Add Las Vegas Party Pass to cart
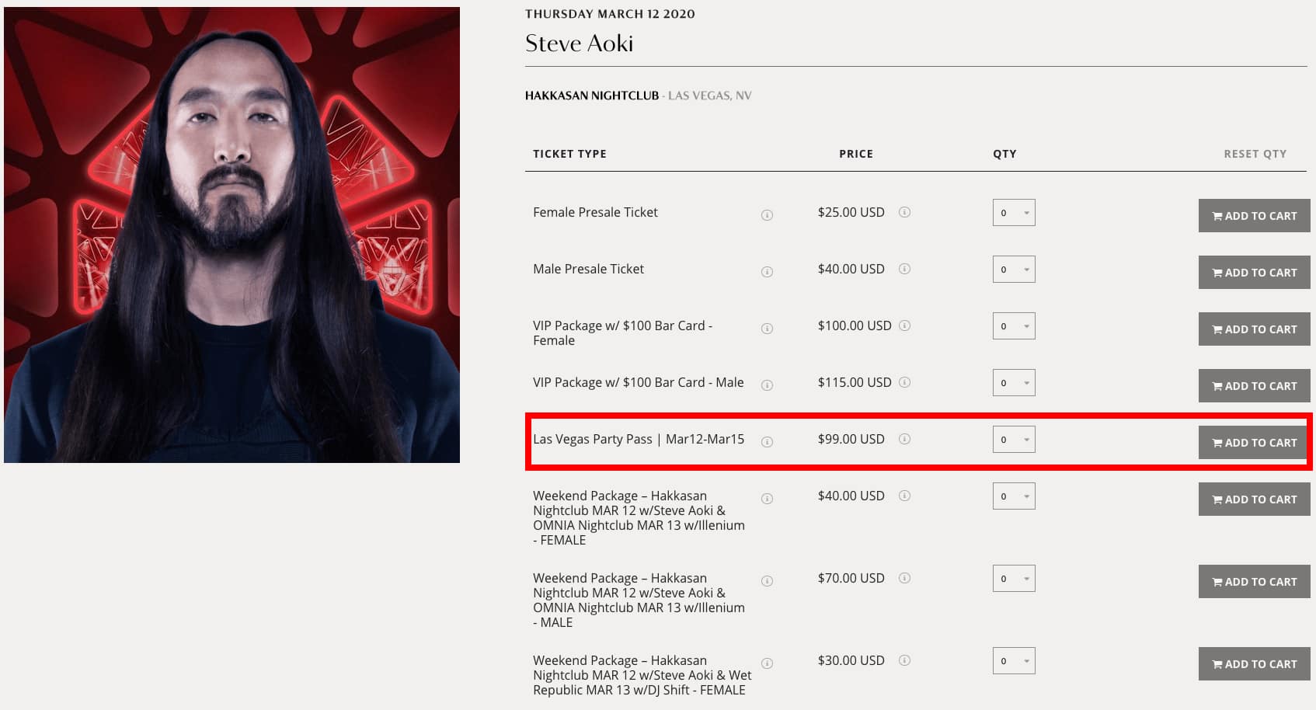This screenshot has width=1316, height=710. [x=1254, y=443]
